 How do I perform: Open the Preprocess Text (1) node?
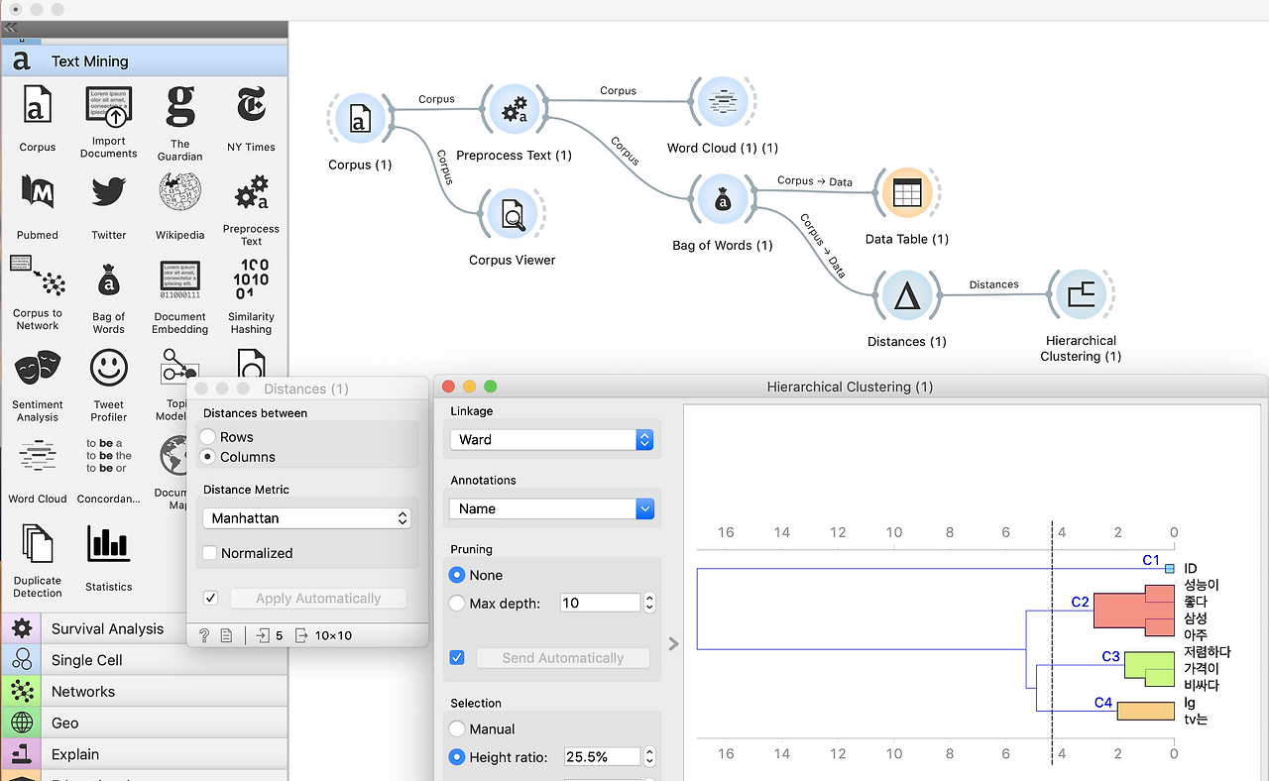(515, 110)
